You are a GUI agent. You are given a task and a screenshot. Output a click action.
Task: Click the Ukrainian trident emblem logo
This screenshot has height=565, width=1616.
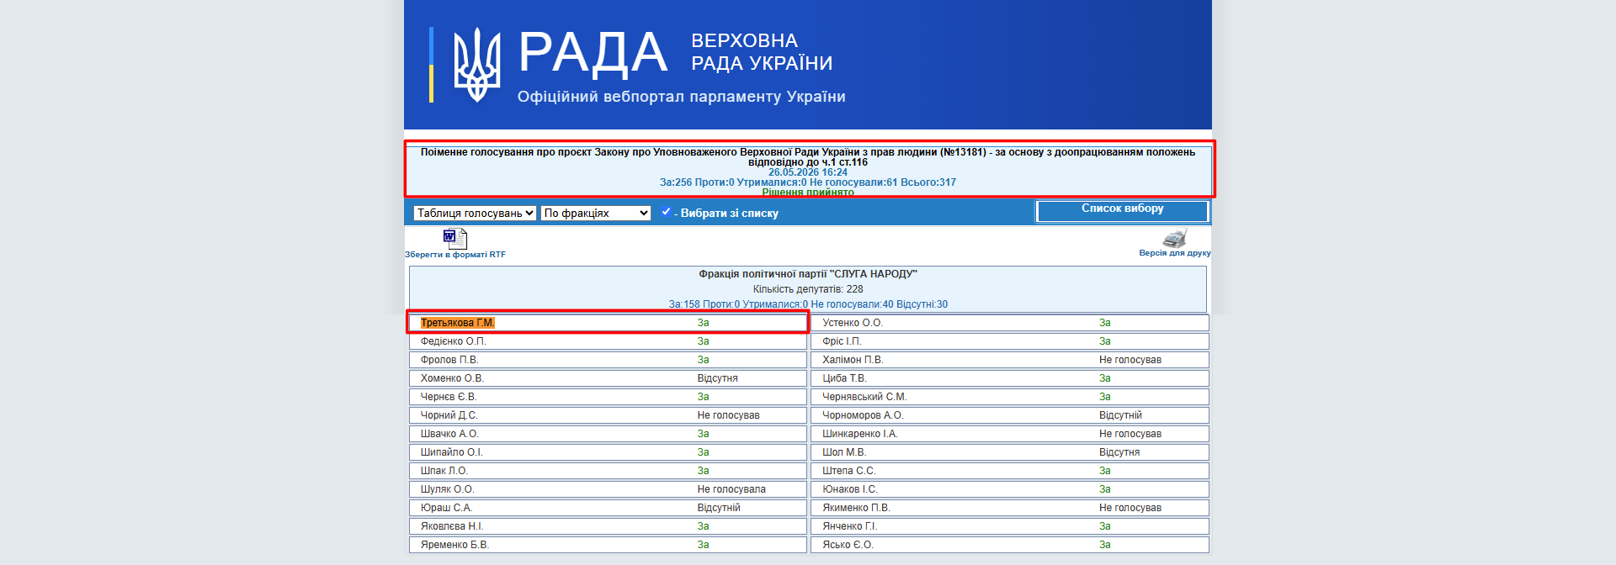(x=477, y=65)
